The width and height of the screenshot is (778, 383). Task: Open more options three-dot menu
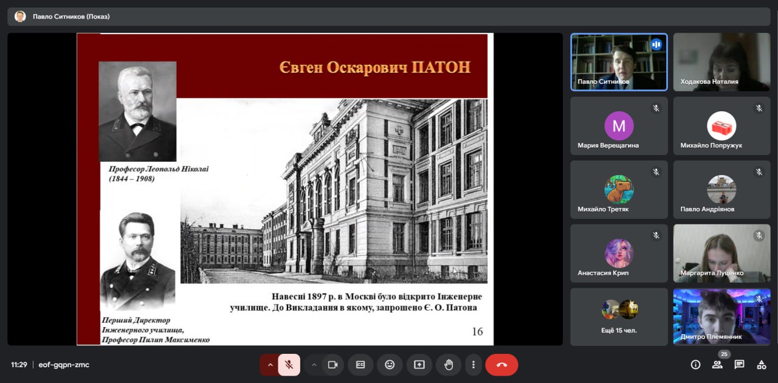pos(473,365)
